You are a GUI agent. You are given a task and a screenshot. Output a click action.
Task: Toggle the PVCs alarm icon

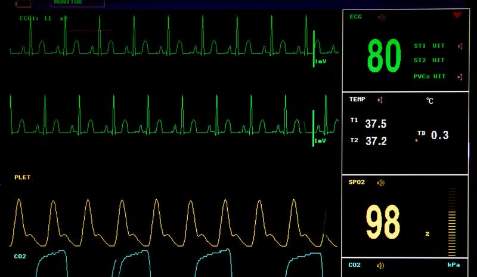[x=460, y=76]
